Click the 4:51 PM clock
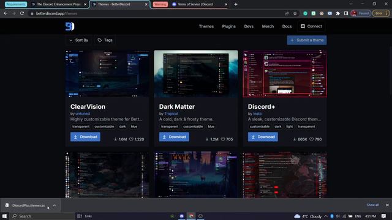392x220 pixels. pyautogui.click(x=371, y=216)
